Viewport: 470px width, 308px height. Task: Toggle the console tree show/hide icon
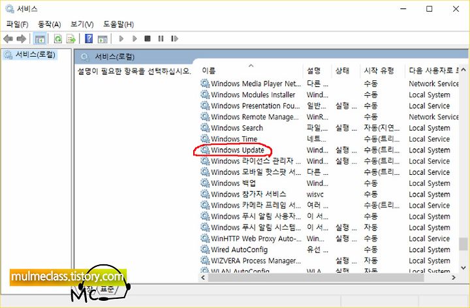click(x=40, y=38)
